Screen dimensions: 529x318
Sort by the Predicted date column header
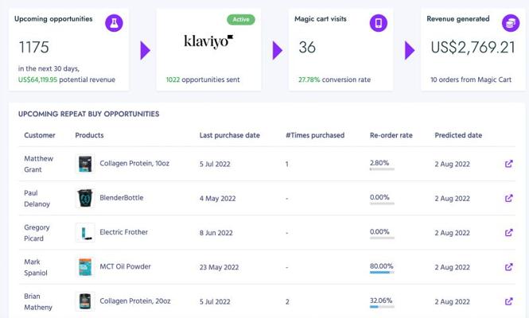pos(458,135)
